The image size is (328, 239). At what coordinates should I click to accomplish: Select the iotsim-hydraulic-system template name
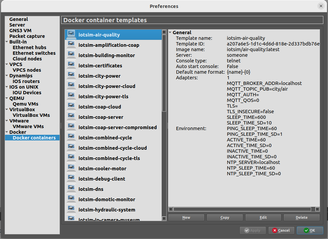point(107,209)
